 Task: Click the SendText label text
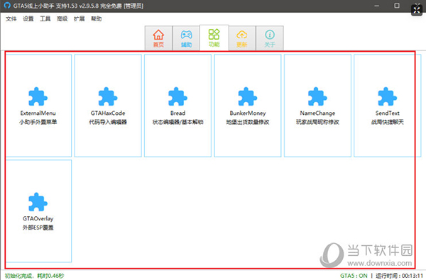tap(388, 113)
